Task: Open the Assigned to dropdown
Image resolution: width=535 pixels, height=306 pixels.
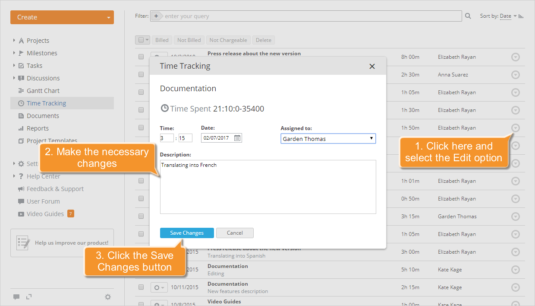Action: pyautogui.click(x=328, y=138)
